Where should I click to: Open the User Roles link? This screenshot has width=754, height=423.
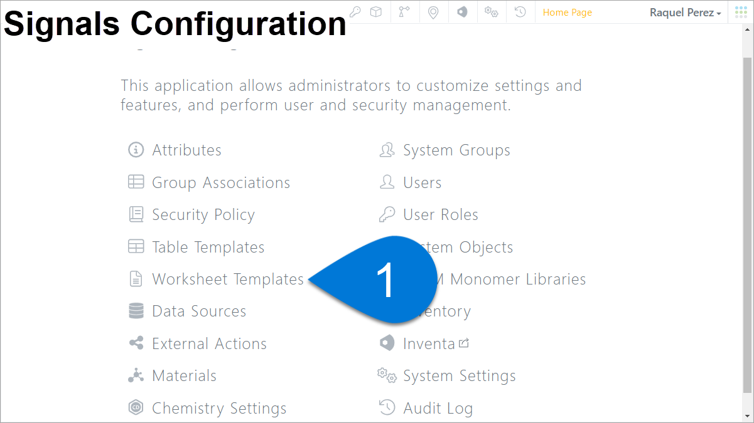coord(441,214)
